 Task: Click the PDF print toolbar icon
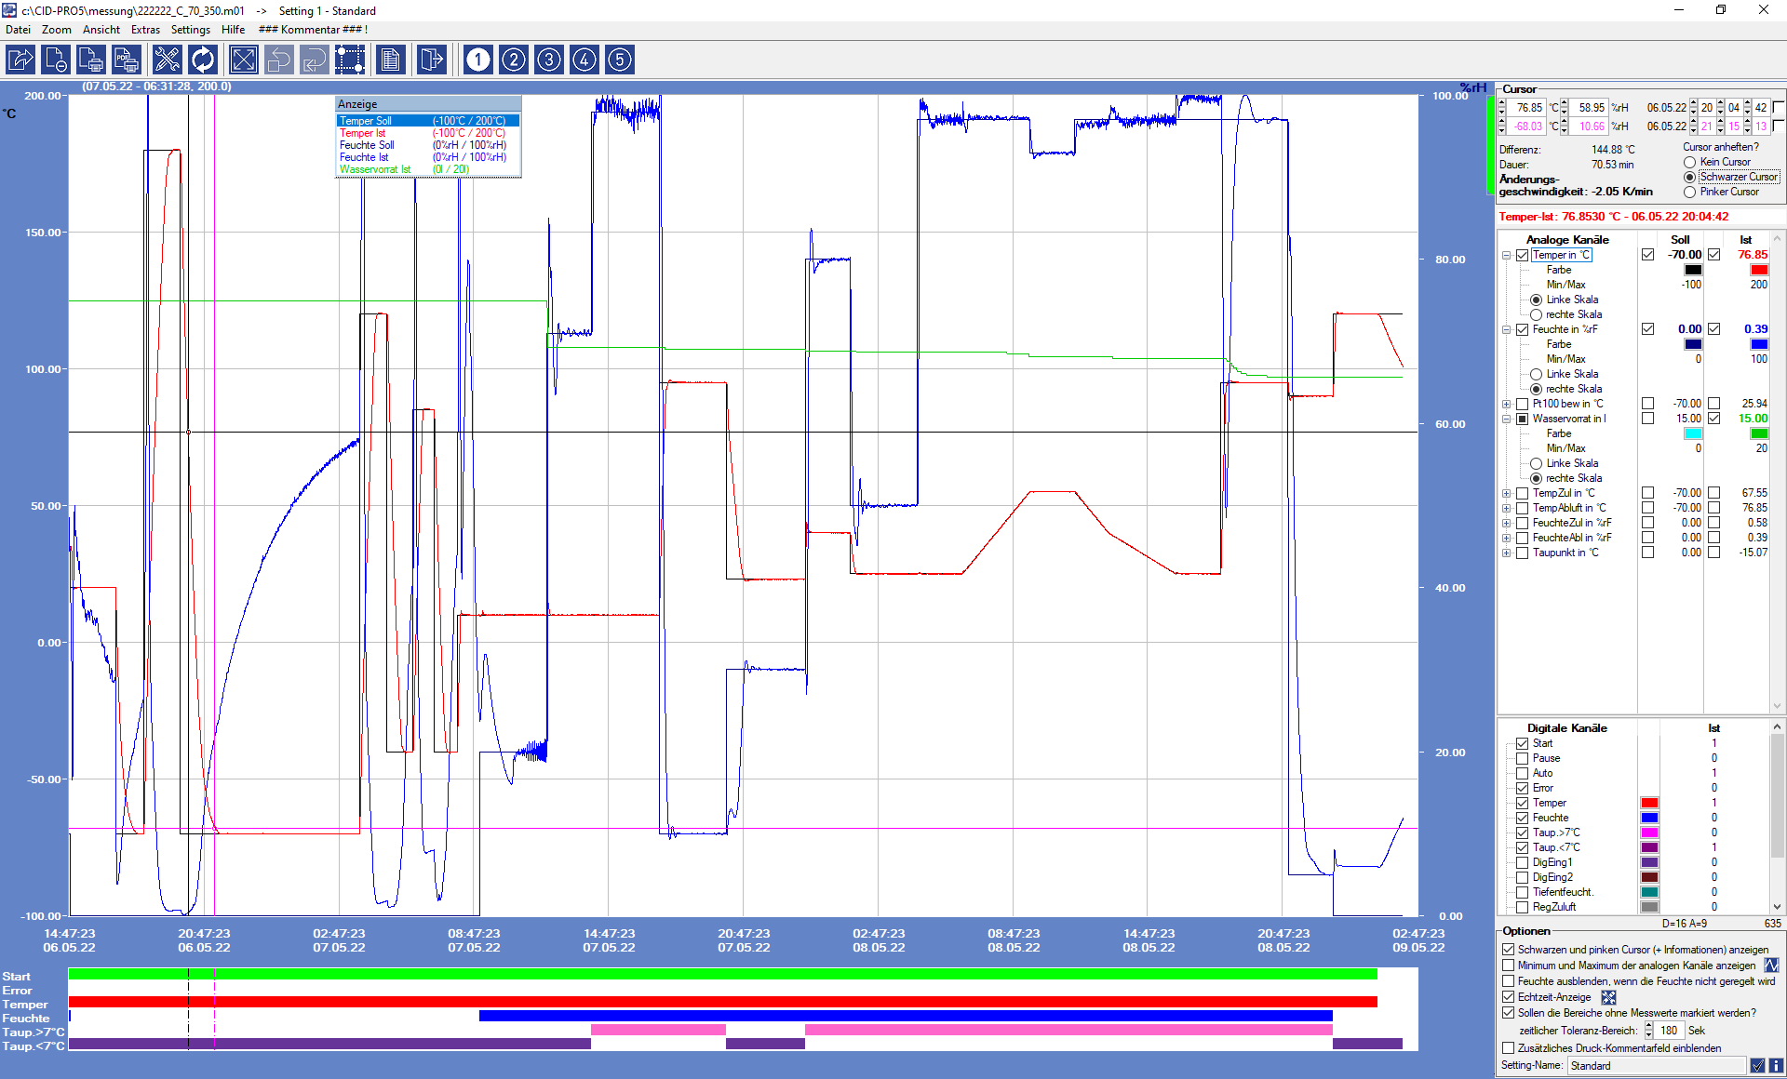tap(126, 60)
